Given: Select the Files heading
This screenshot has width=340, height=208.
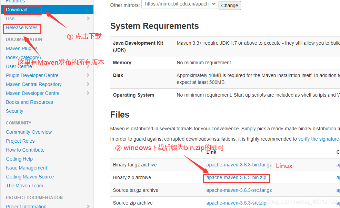Looking at the screenshot, I should (120, 114).
